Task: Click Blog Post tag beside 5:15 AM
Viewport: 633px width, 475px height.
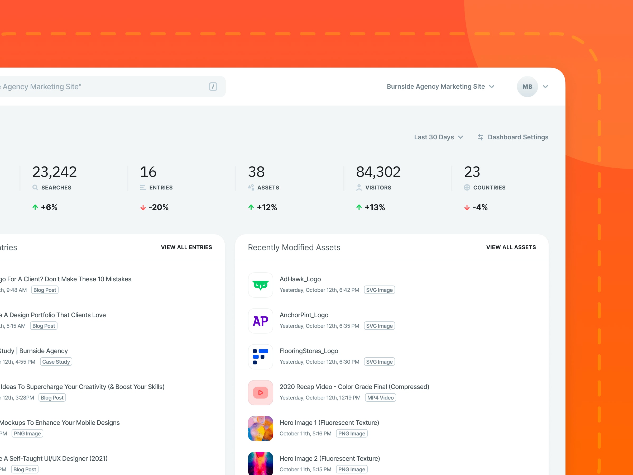Action: 44,326
